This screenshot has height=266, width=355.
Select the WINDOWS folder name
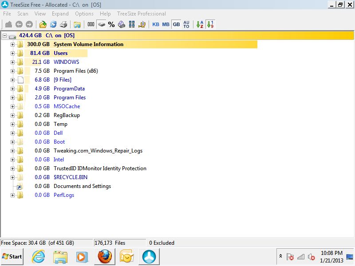point(66,62)
